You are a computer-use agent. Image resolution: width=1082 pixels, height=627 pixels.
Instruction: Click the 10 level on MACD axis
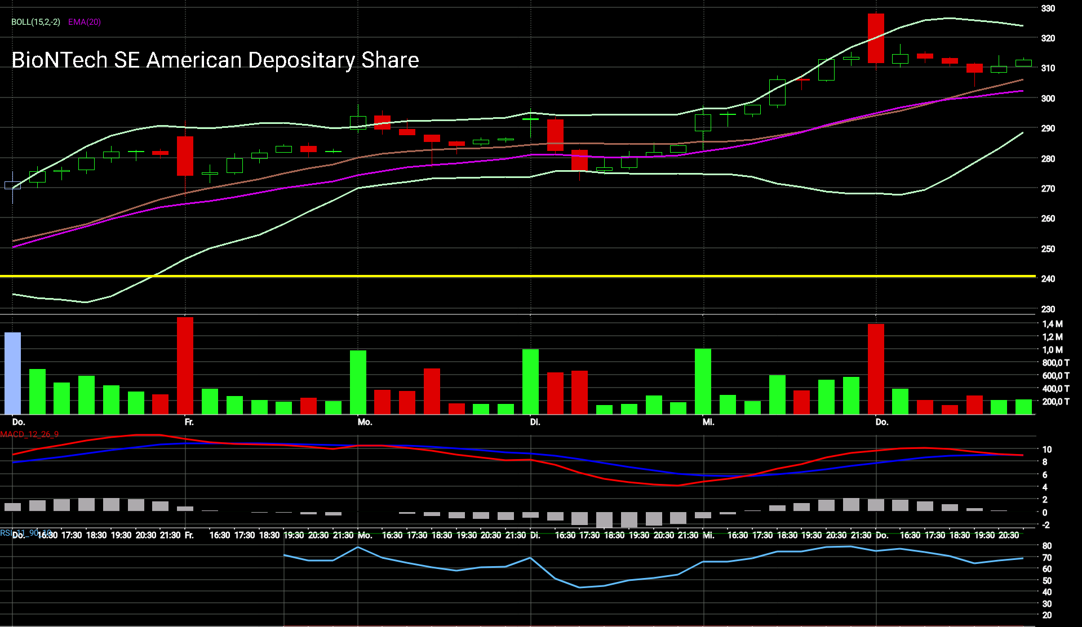(1046, 450)
